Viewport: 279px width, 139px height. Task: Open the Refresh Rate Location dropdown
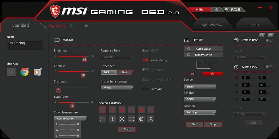[x=250, y=57]
